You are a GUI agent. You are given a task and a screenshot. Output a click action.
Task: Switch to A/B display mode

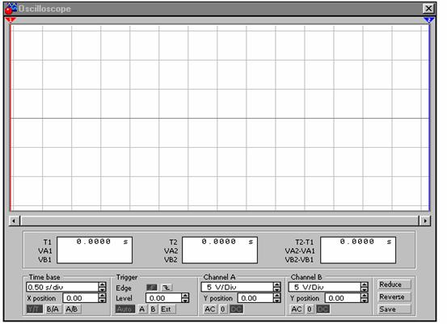click(72, 309)
